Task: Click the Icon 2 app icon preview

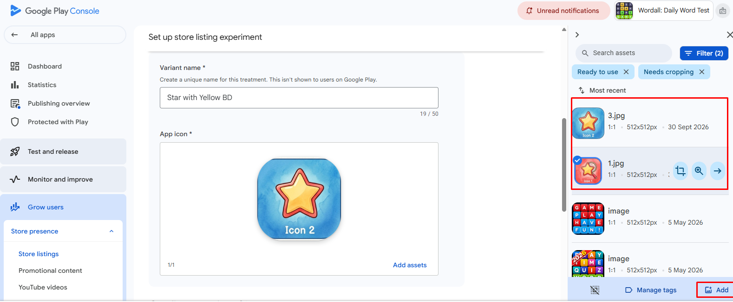Action: 299,199
